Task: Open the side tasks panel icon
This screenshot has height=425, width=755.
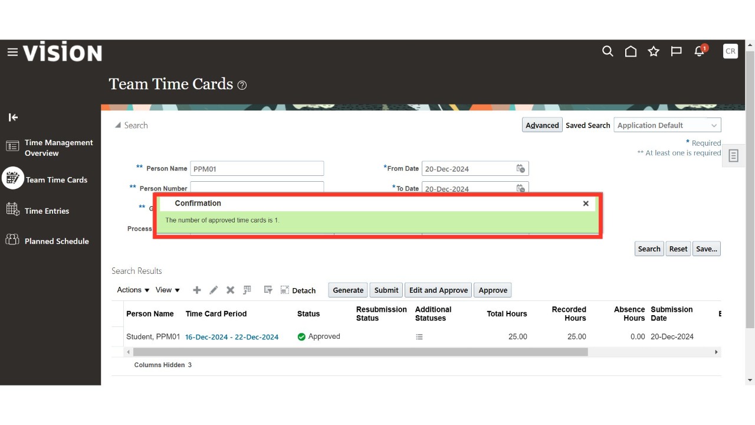Action: point(734,156)
